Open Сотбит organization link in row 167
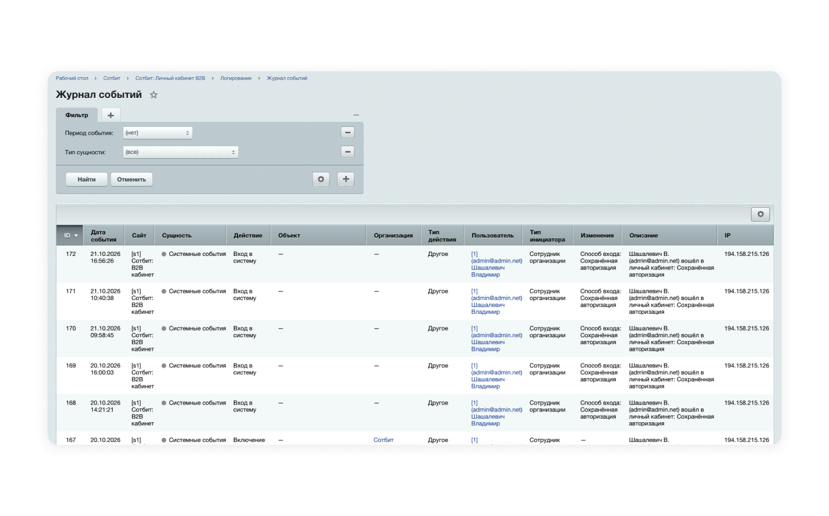Viewport: 829px width, 516px height. pos(383,440)
